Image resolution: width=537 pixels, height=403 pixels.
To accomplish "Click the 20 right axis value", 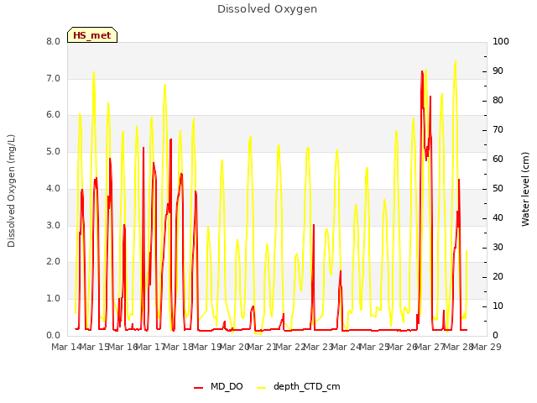I will click(x=498, y=276).
